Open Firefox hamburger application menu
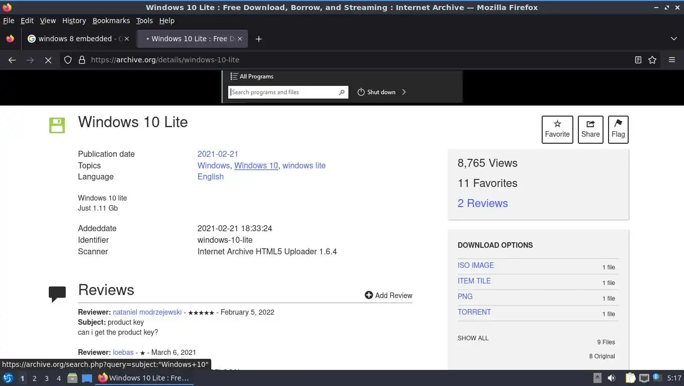This screenshot has height=386, width=684. [x=672, y=60]
